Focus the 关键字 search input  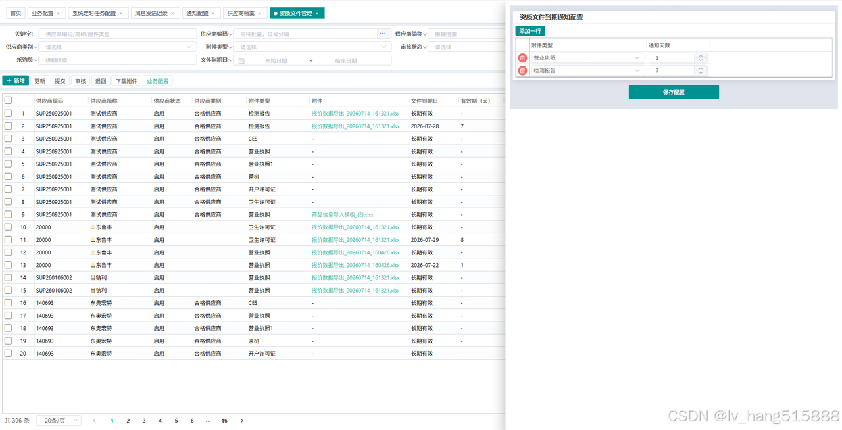(x=117, y=34)
